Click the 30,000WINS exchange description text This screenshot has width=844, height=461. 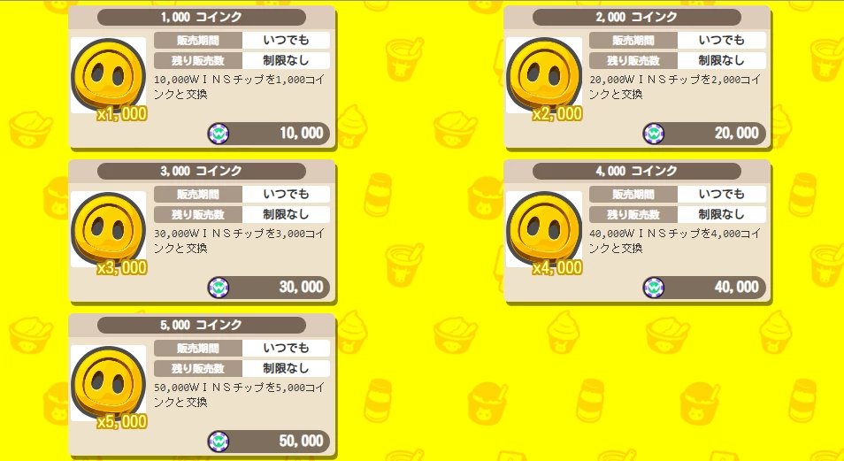(x=240, y=241)
